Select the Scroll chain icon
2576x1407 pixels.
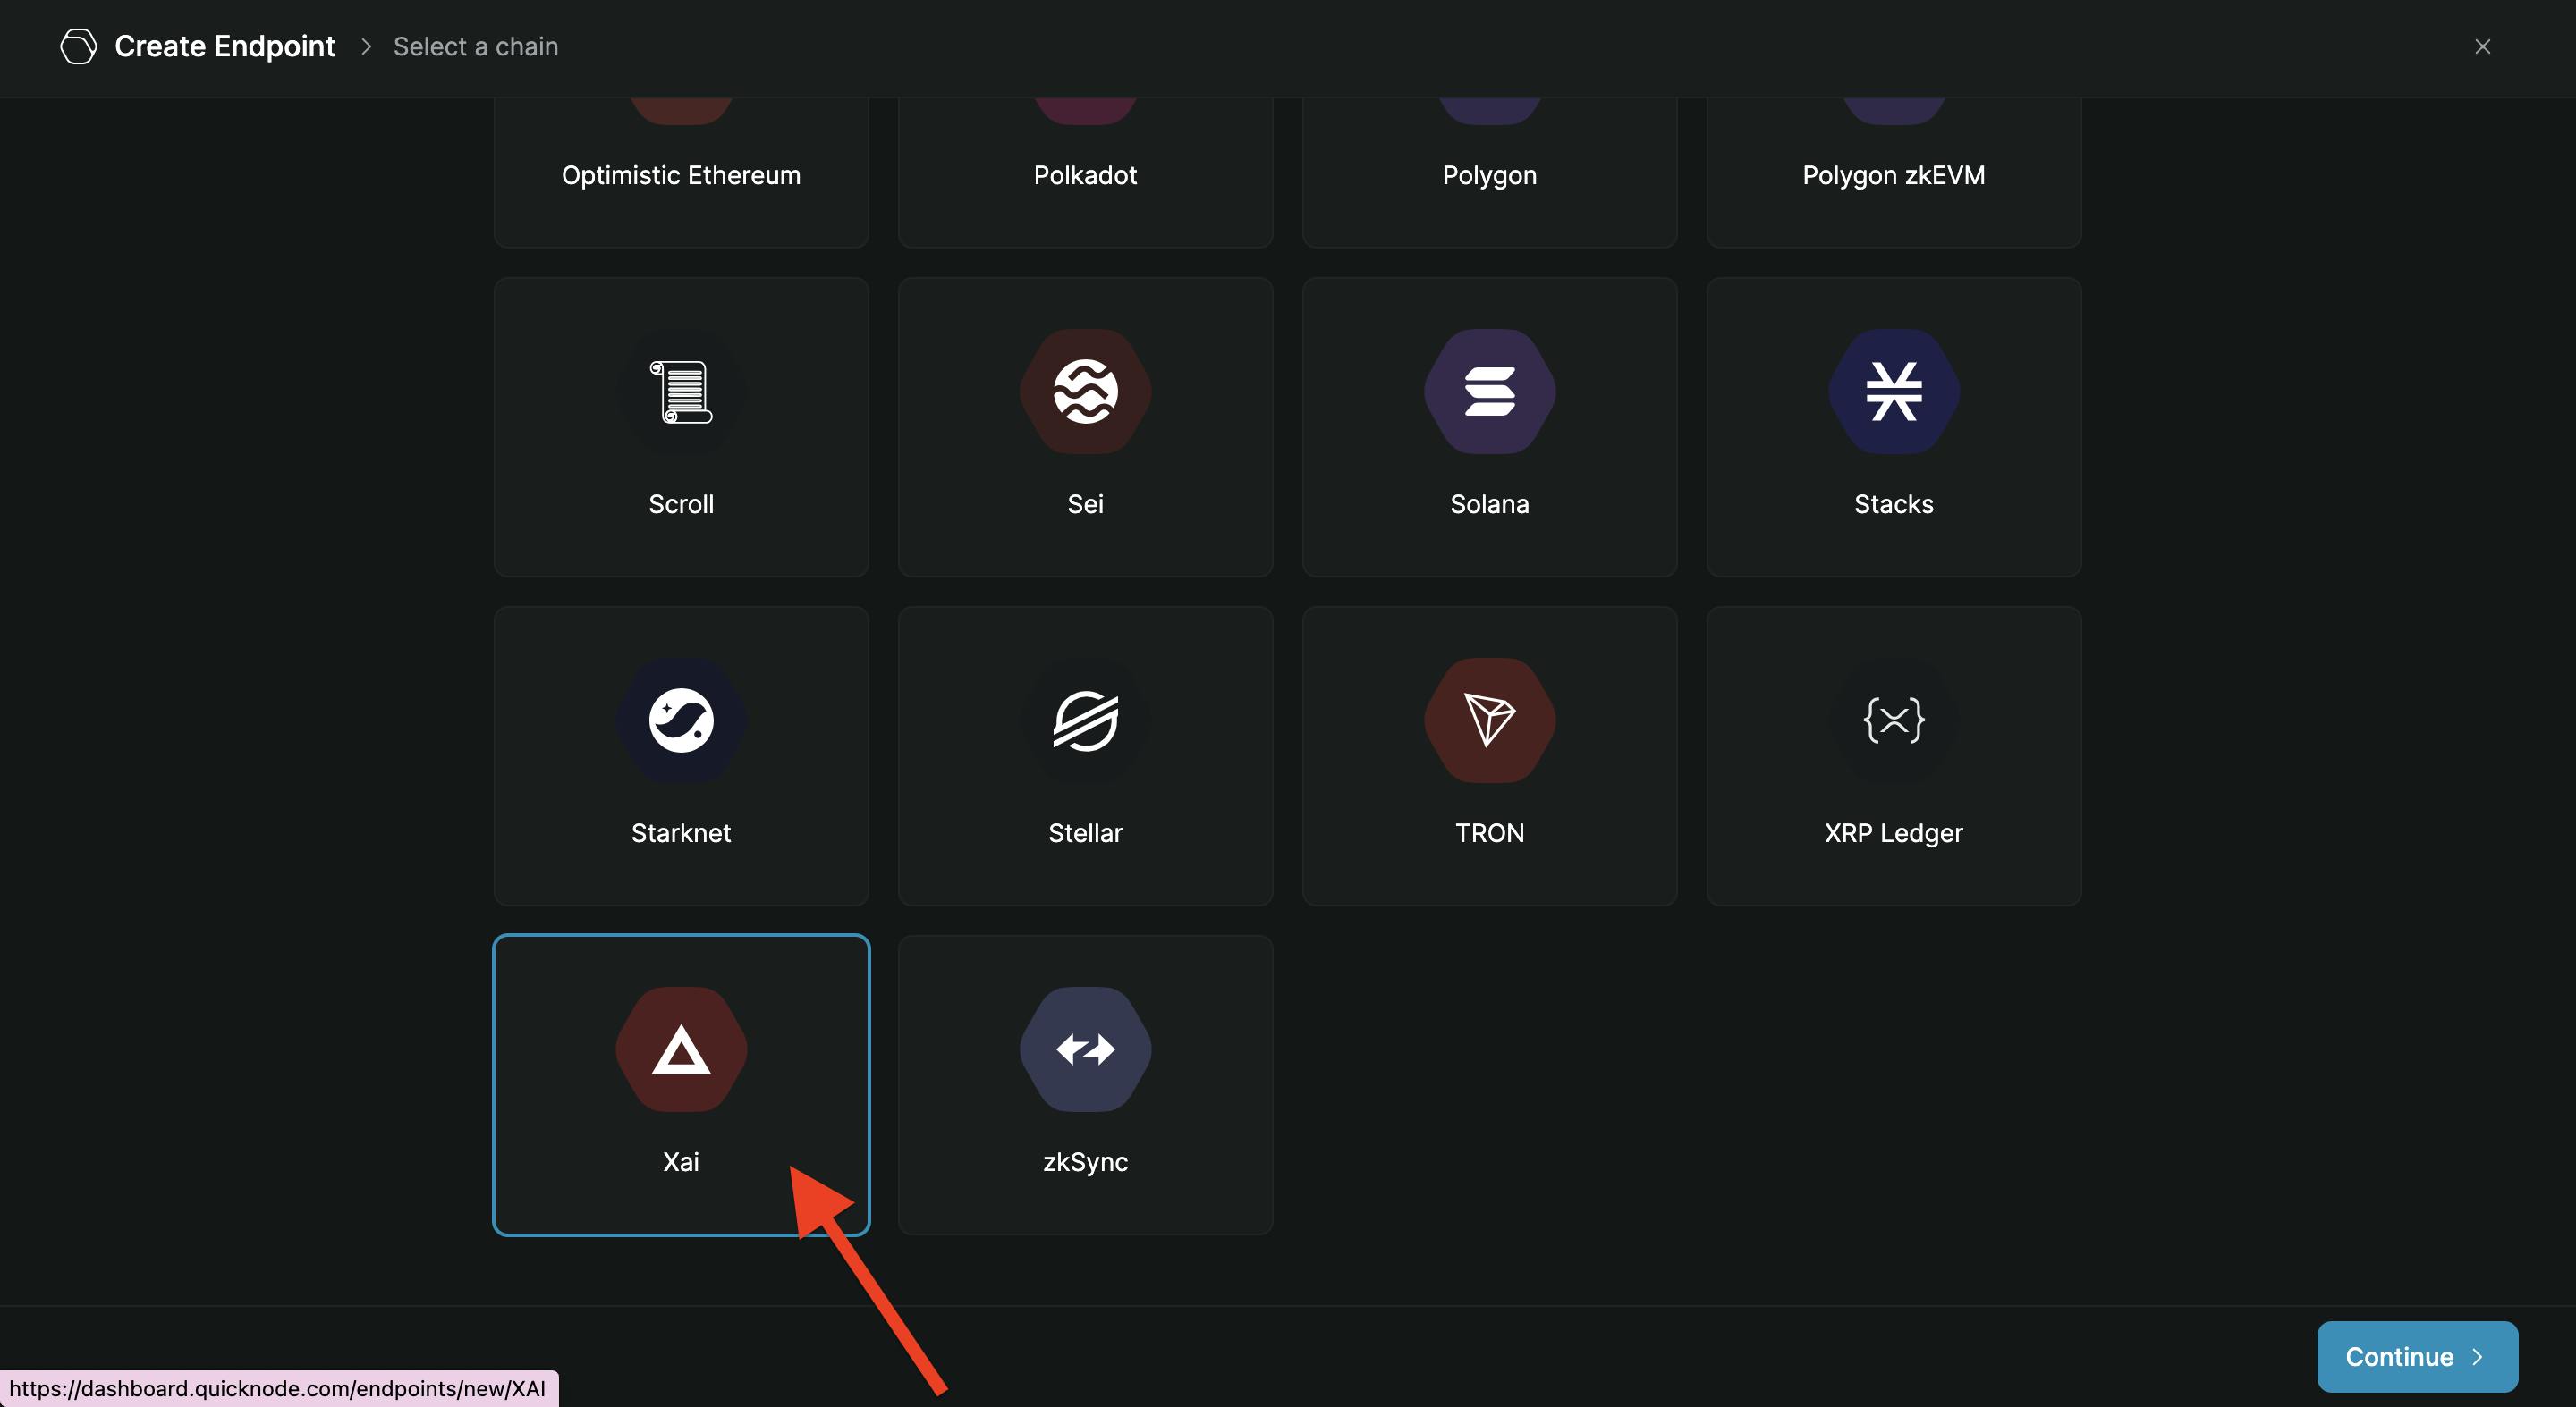tap(681, 392)
